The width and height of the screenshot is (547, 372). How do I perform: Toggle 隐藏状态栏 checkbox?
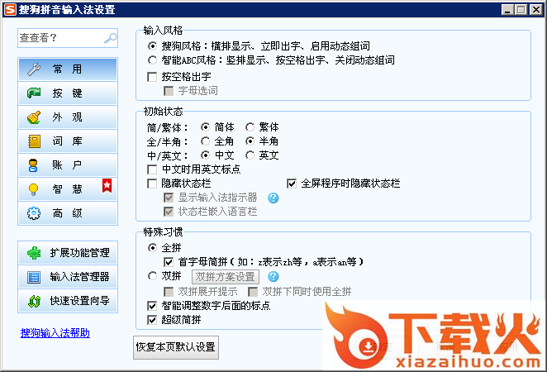[x=152, y=184]
